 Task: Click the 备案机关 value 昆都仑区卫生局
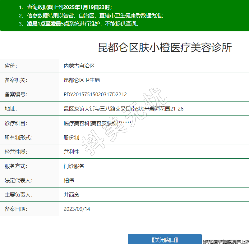pos(81,80)
